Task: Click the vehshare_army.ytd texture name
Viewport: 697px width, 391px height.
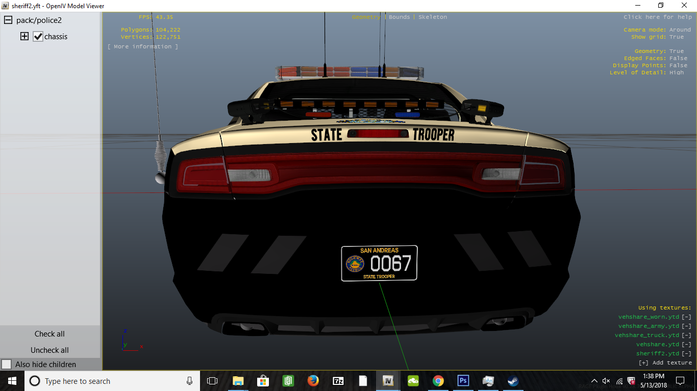Action: (x=649, y=326)
